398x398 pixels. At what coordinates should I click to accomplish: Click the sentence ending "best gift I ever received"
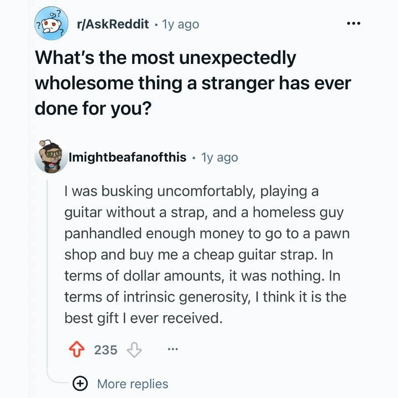[x=143, y=318]
